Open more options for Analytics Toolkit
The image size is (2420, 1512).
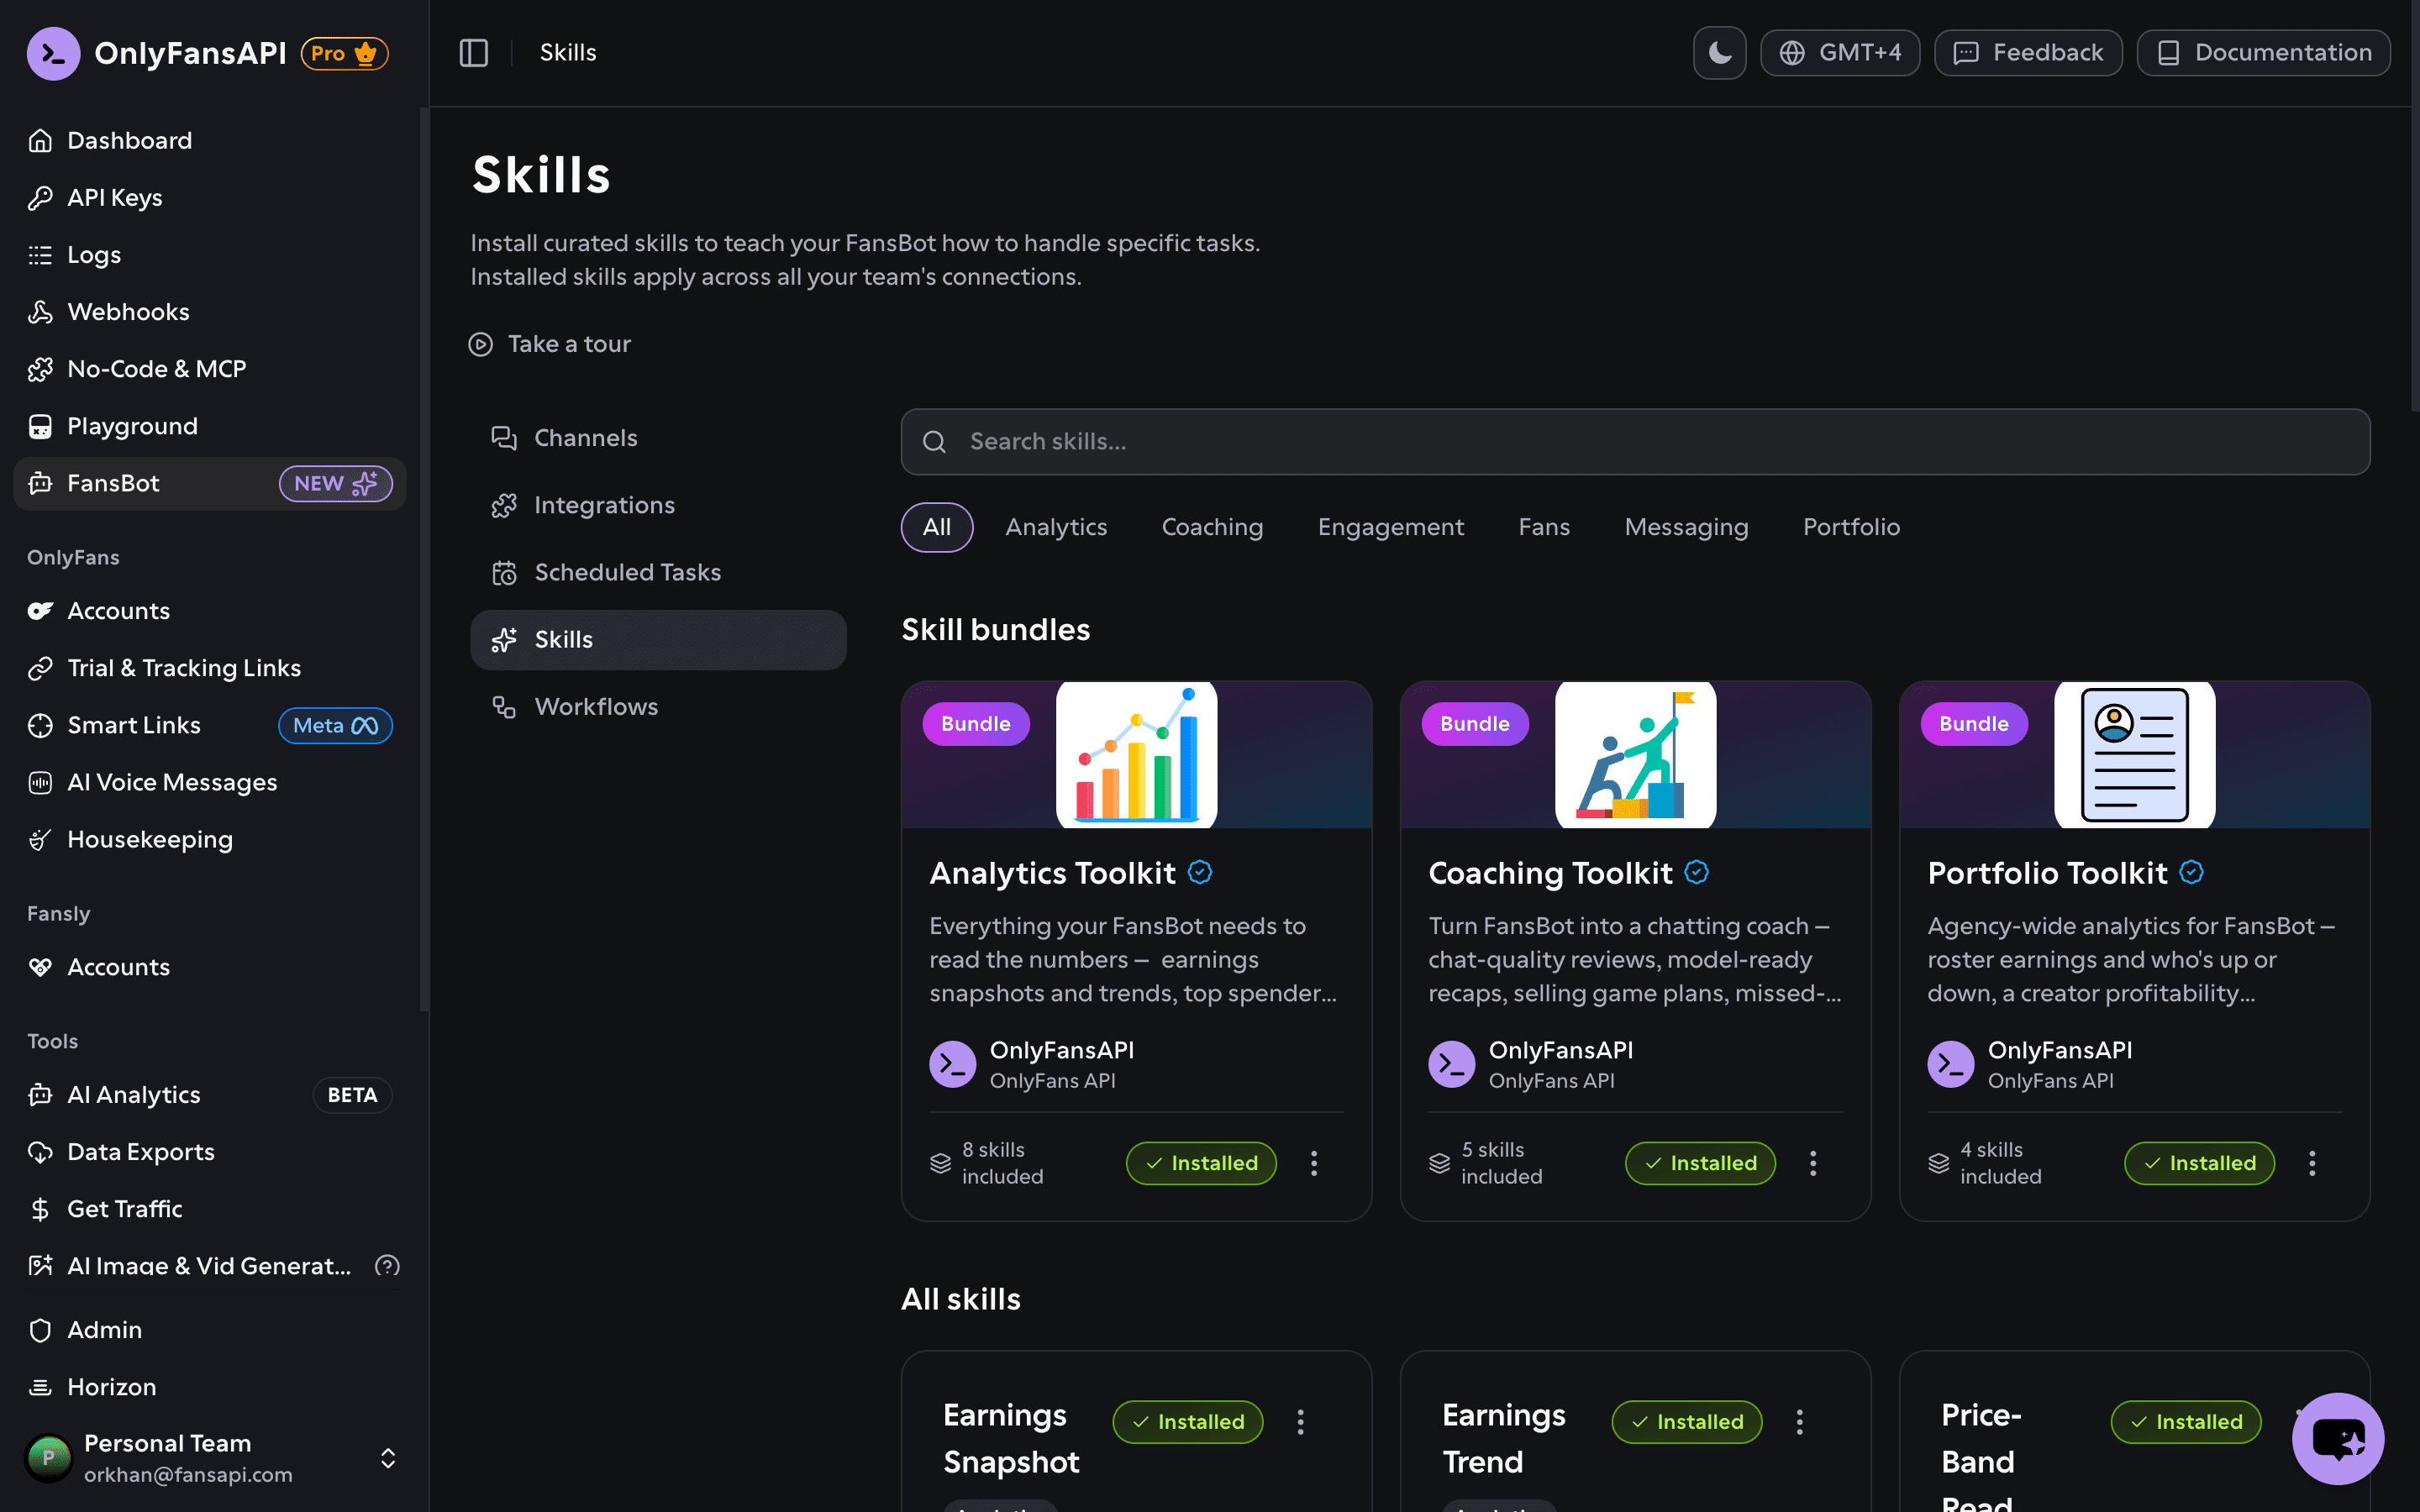pyautogui.click(x=1314, y=1163)
